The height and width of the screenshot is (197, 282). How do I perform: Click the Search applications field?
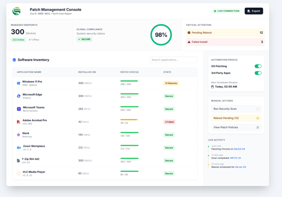coord(173,60)
